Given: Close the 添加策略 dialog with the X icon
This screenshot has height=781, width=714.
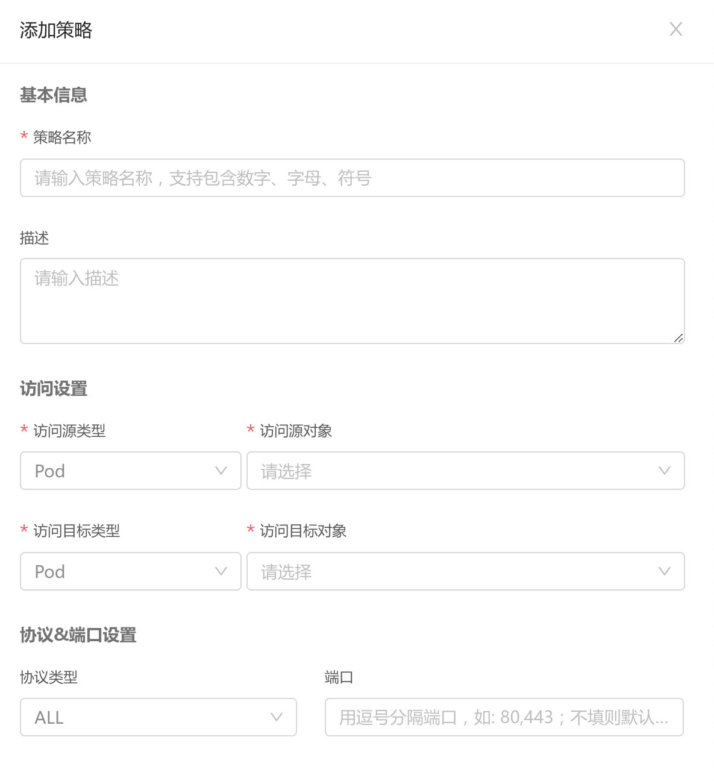Looking at the screenshot, I should [676, 29].
